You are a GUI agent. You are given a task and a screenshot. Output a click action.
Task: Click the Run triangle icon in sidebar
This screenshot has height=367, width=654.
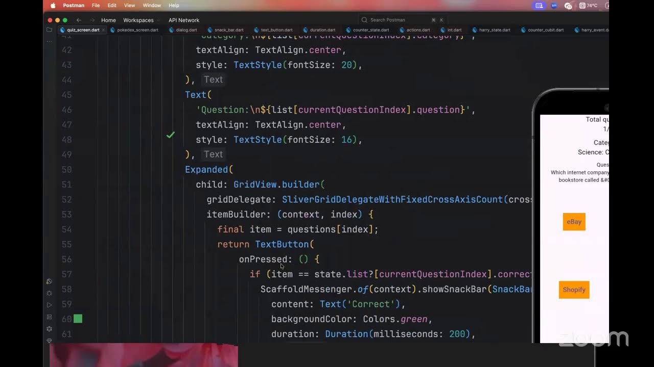pyautogui.click(x=49, y=305)
